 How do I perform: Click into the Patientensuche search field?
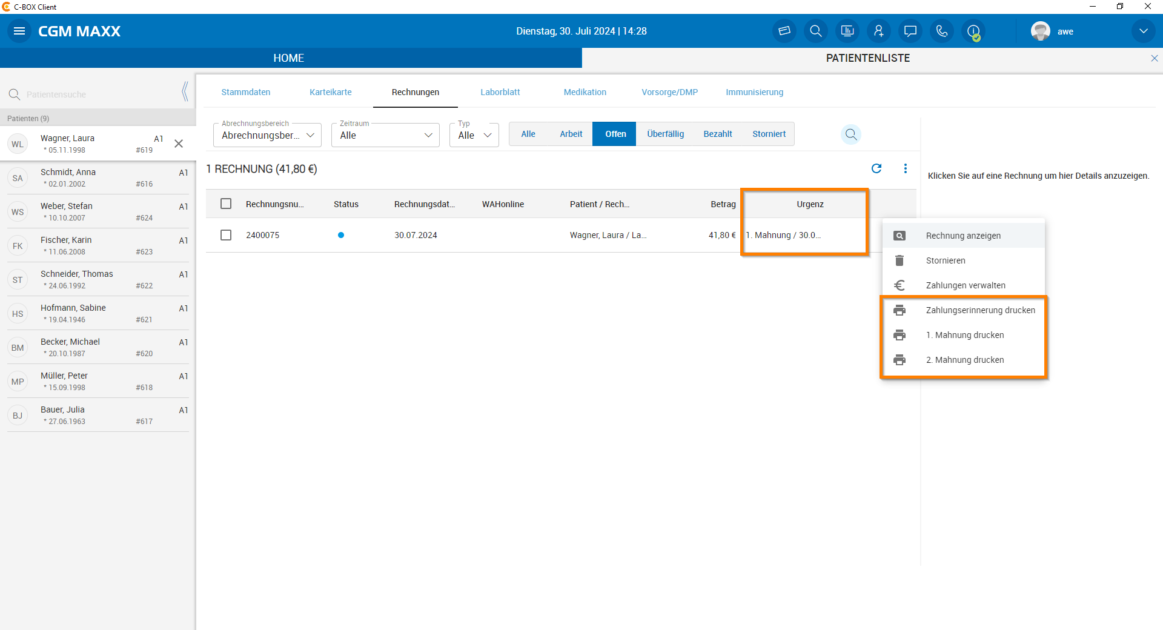pos(97,94)
